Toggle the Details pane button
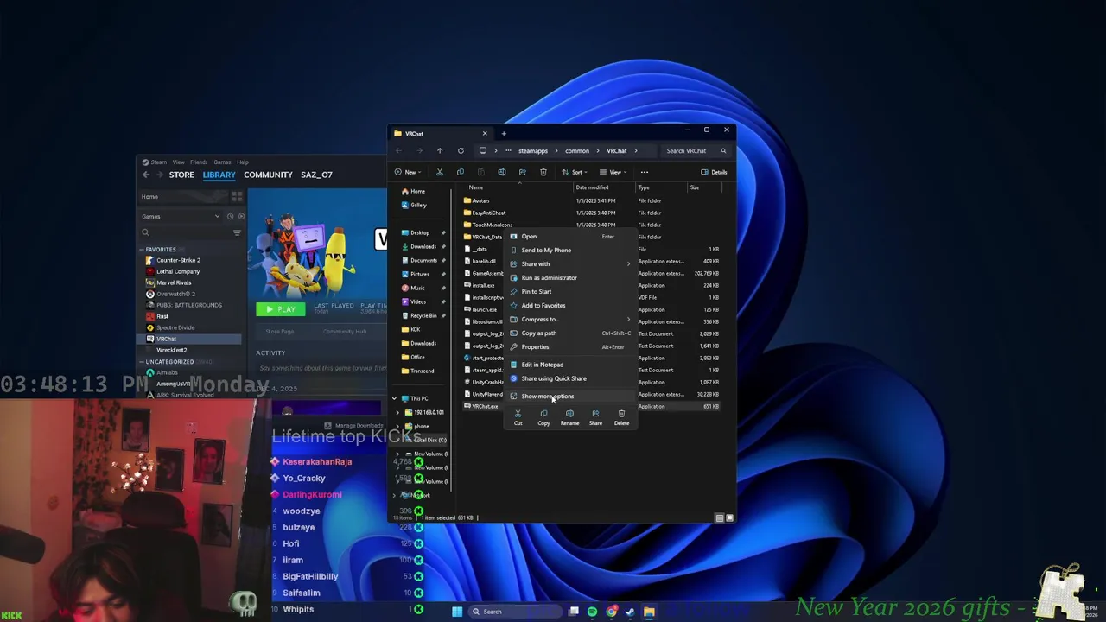Screen dimensions: 1106x622 714,172
